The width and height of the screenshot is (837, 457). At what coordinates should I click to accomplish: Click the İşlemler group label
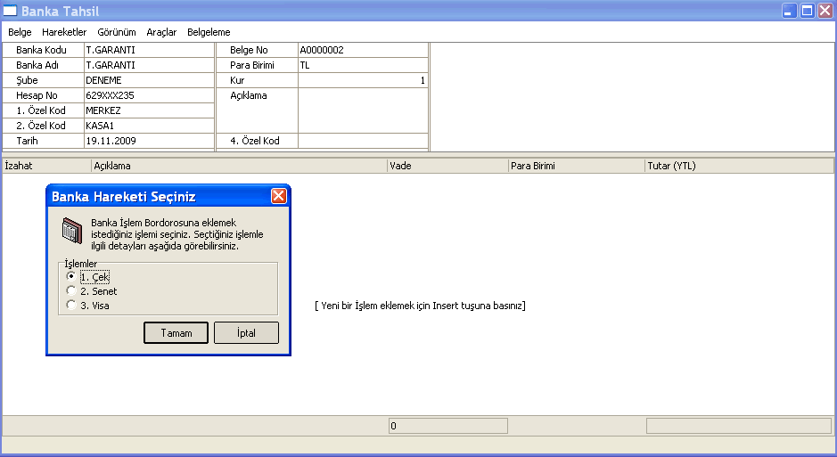pos(80,264)
